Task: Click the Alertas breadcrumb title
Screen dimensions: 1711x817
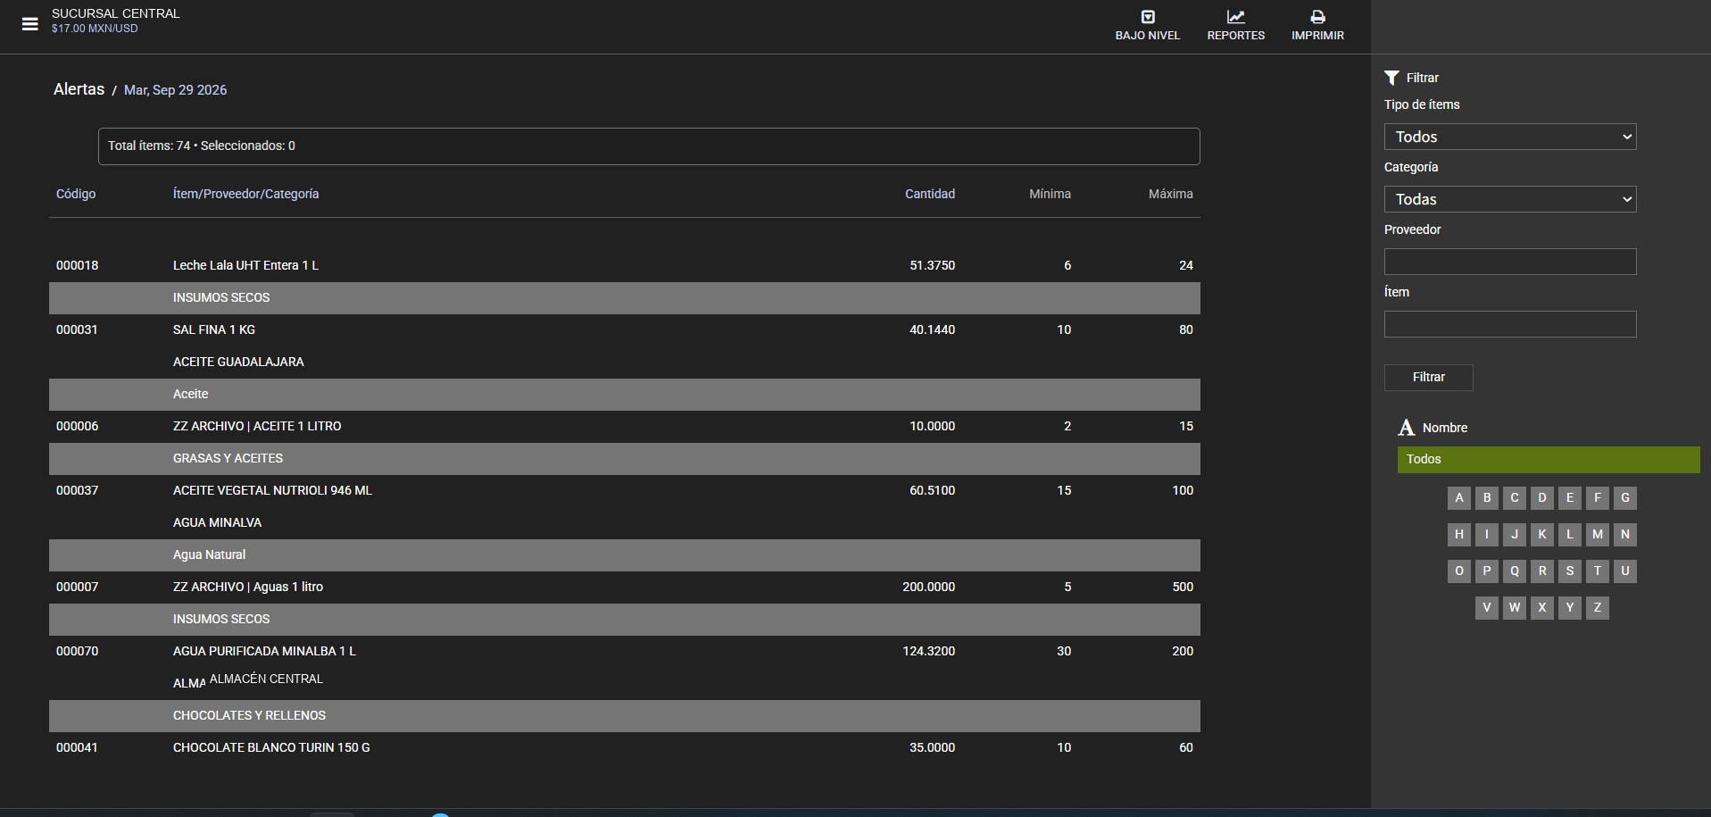Action: [x=79, y=89]
